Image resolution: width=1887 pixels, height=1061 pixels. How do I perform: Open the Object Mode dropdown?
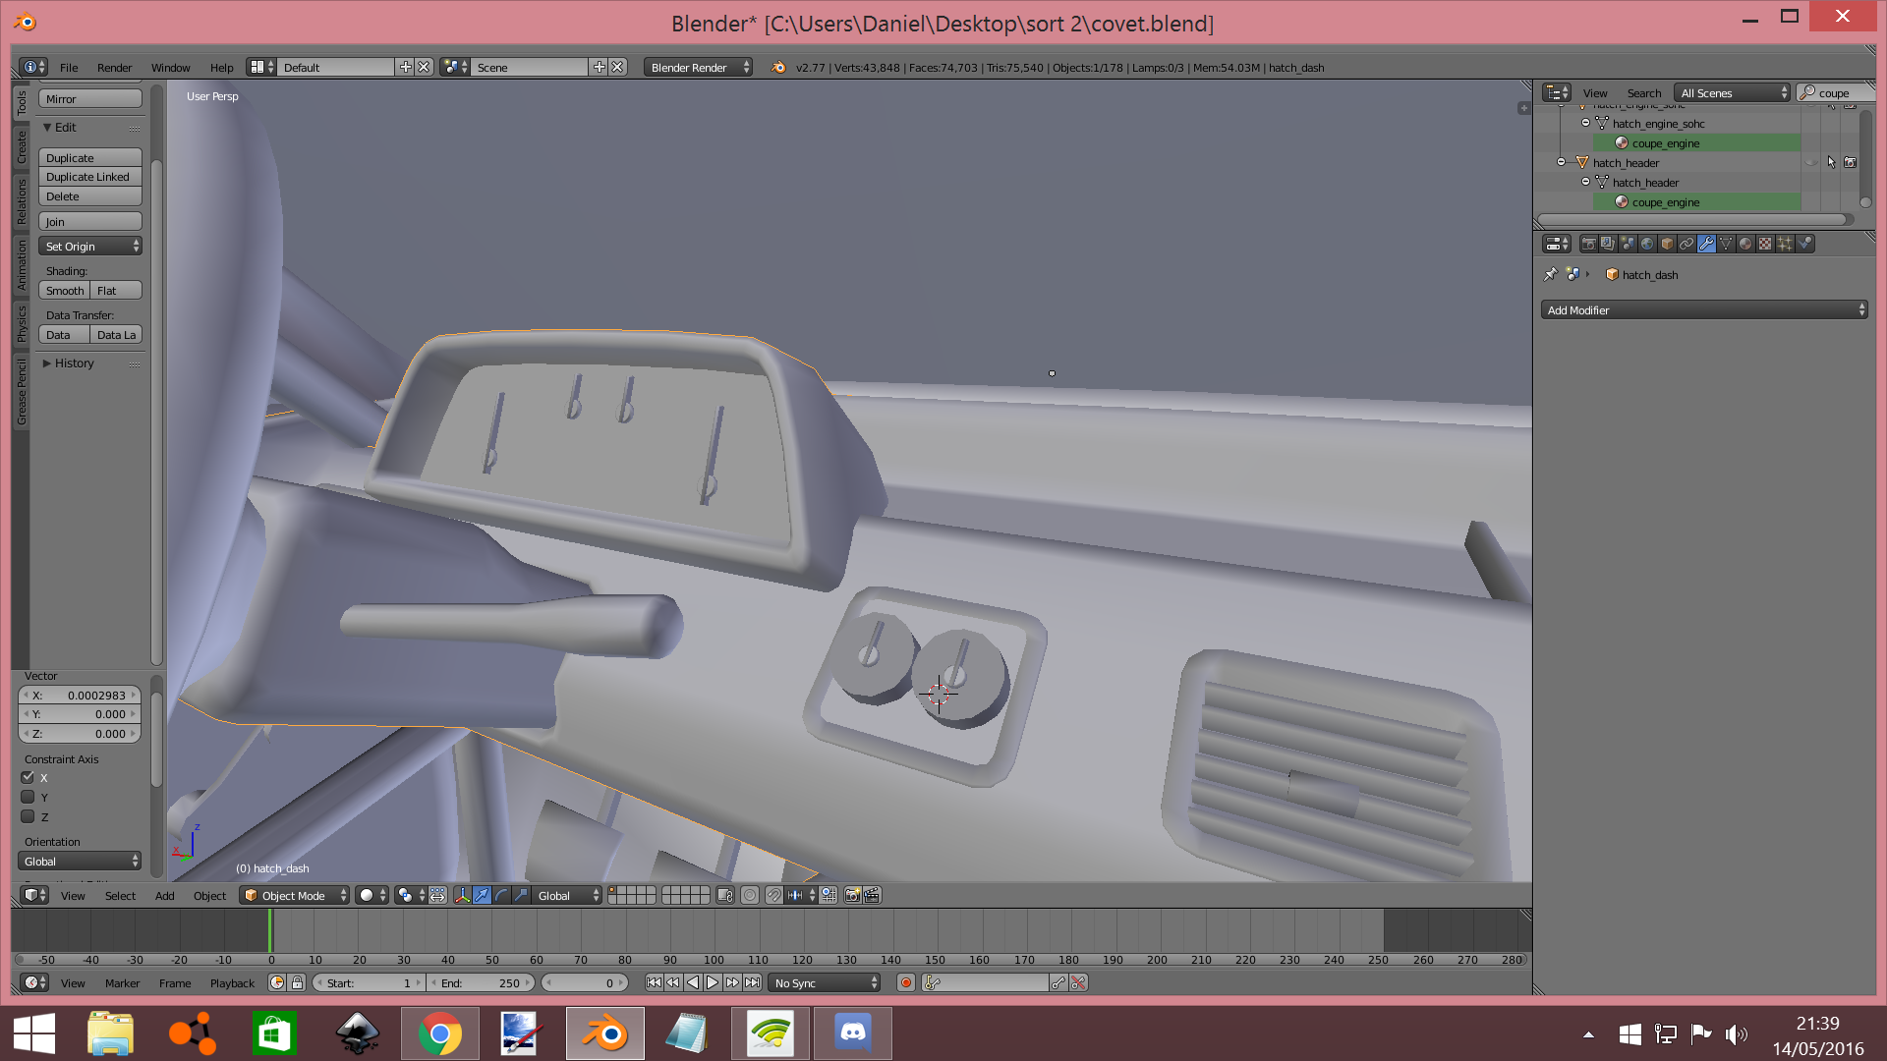click(x=295, y=895)
